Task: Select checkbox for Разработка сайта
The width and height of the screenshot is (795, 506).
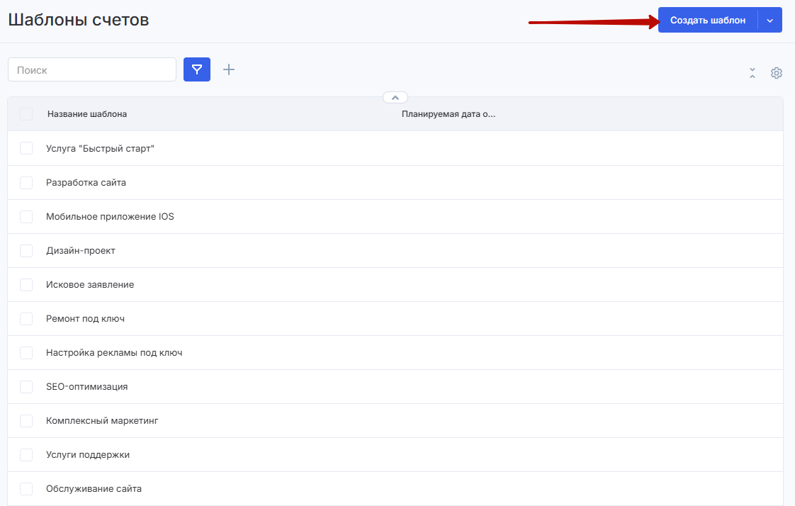Action: point(26,183)
